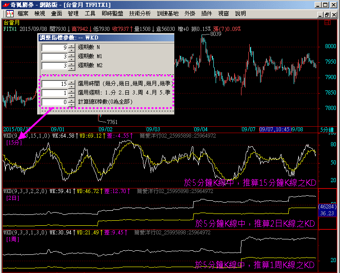This screenshot has height=273, width=340.
Task: Click the 7761 low price label
Action: 112,122
